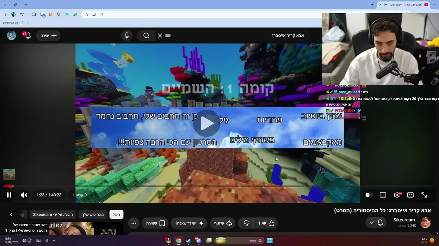
Task: Toggle subtitles with the captions button
Action: (383, 195)
